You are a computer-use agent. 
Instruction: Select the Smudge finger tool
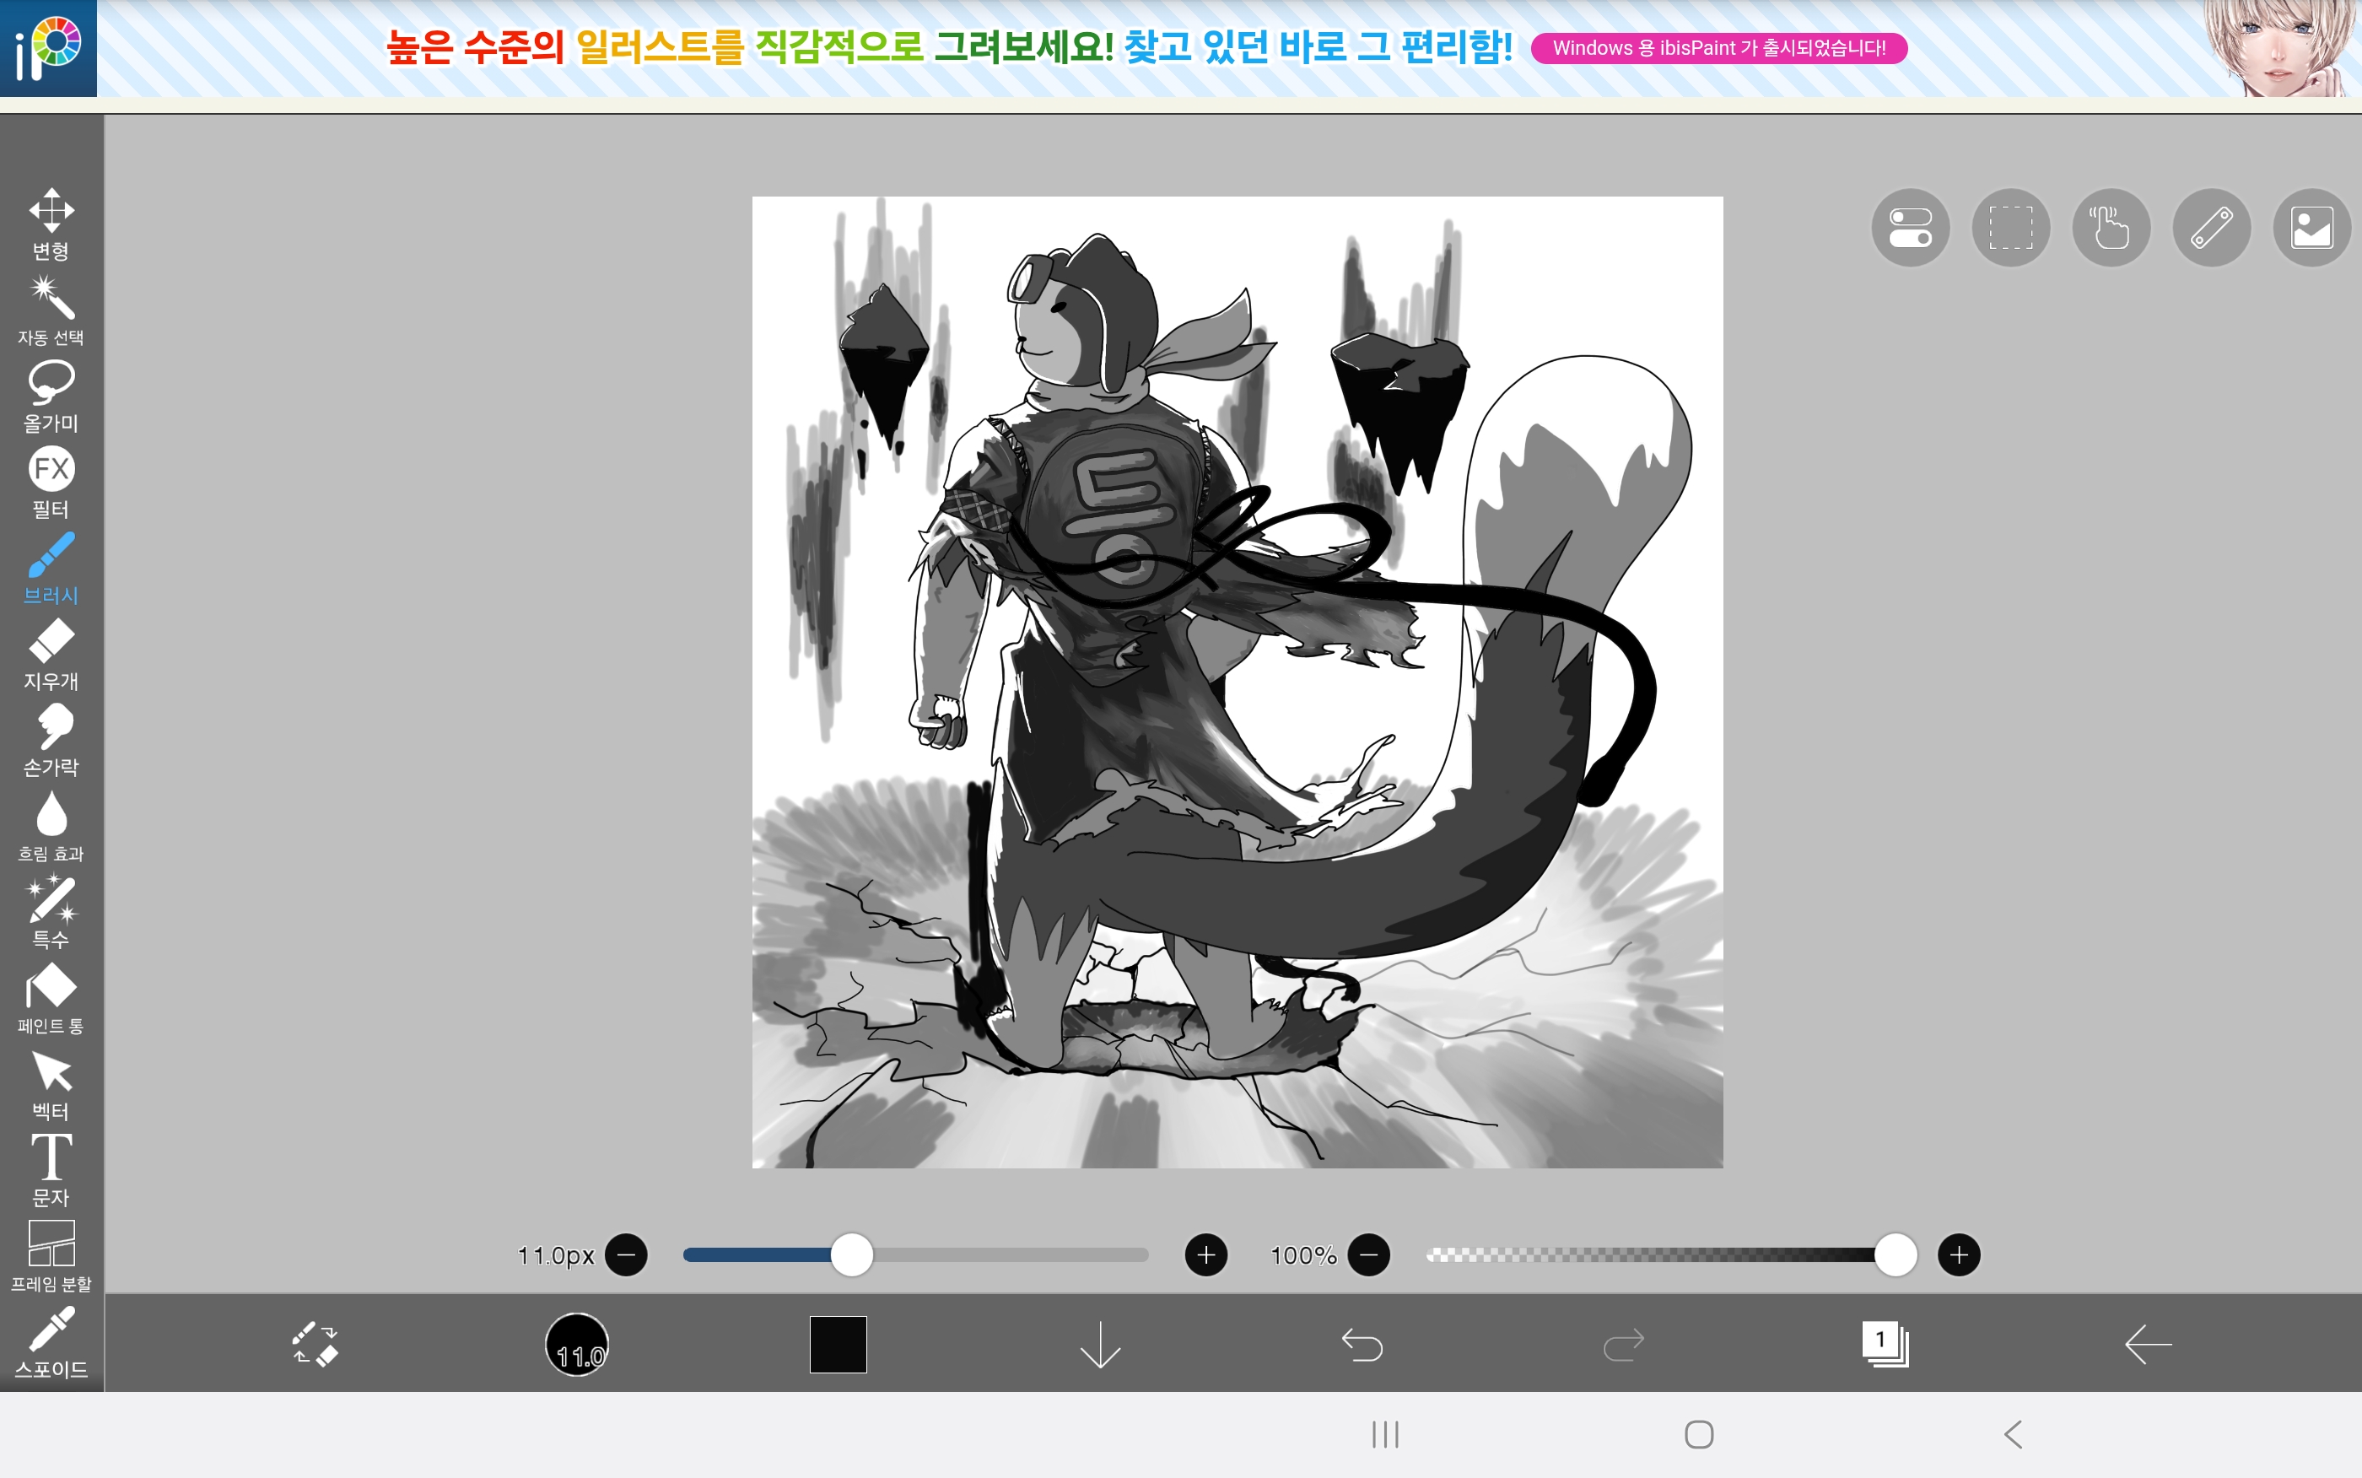coord(51,739)
